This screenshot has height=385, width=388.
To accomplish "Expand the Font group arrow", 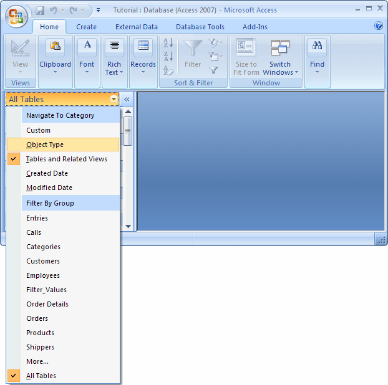I will point(87,72).
